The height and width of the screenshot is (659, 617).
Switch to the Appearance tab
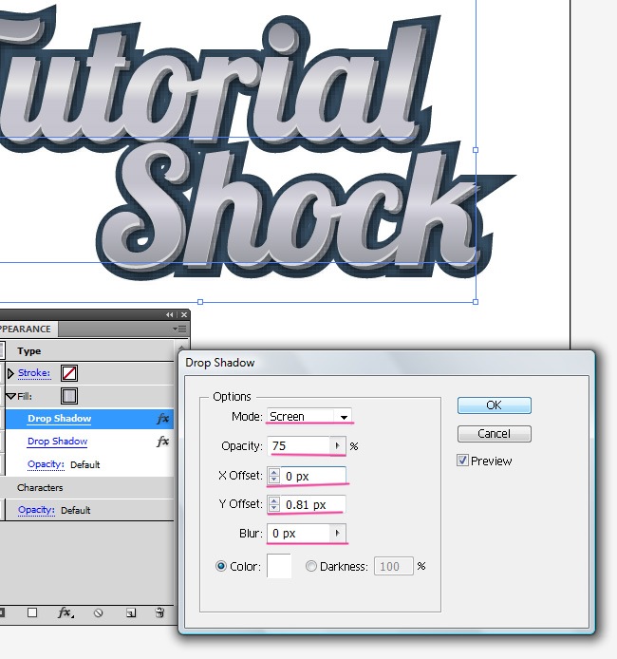(27, 329)
